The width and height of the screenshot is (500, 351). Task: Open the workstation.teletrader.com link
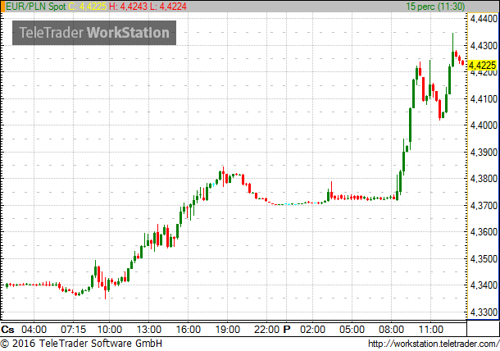(434, 344)
